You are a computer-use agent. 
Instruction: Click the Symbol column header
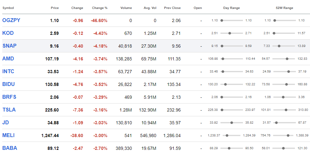(8, 8)
